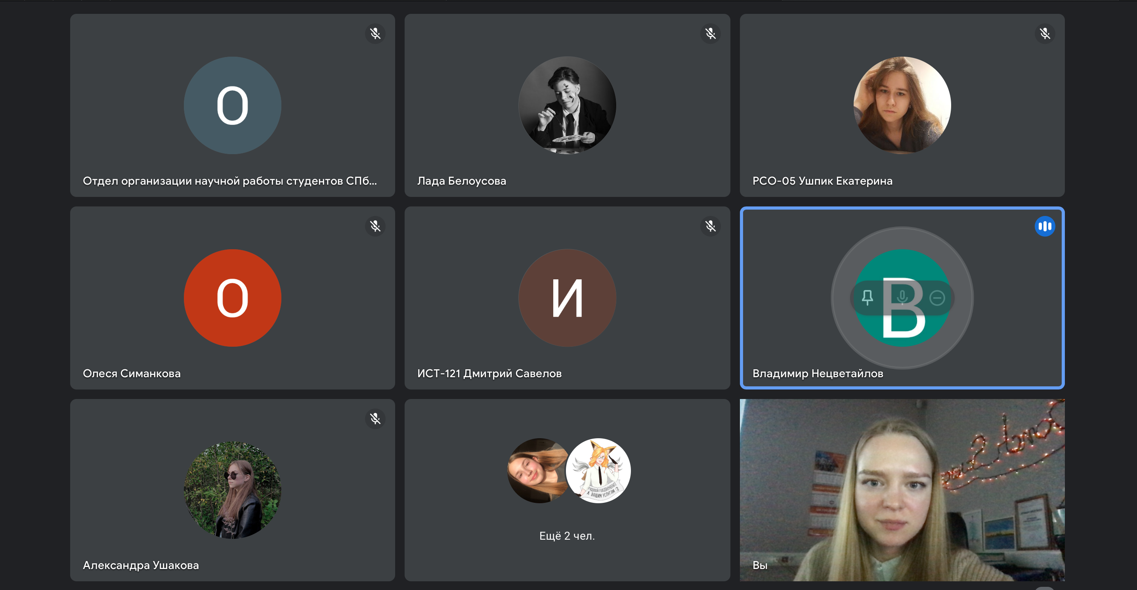Click muted mic icon on Лада Белоусова tile
The image size is (1137, 590).
pos(710,34)
